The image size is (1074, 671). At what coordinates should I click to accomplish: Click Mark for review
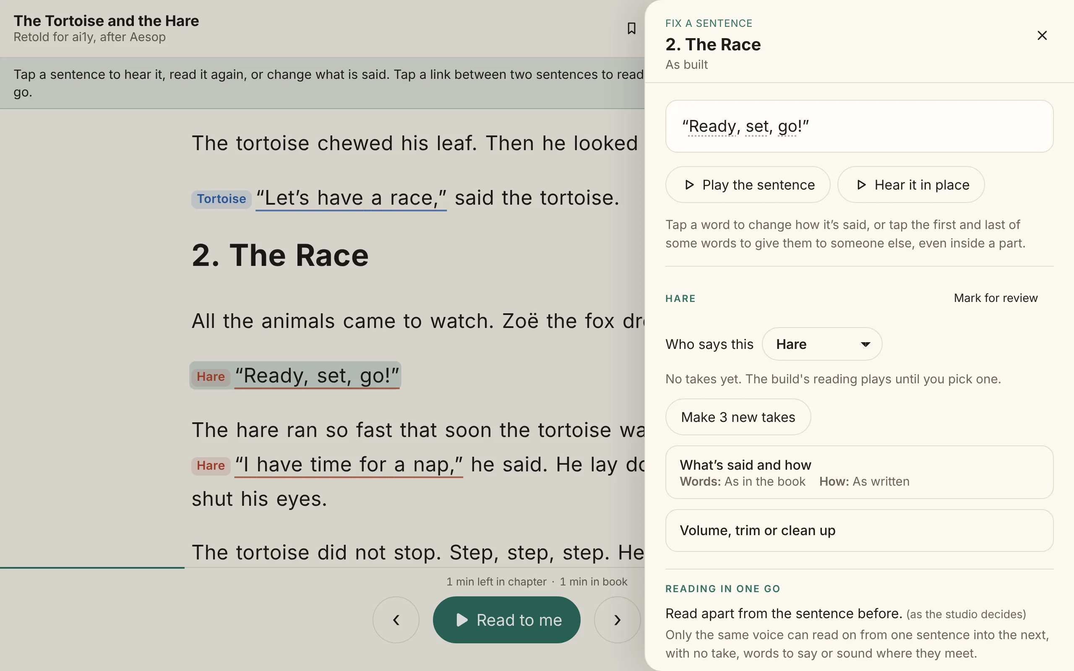[996, 298]
